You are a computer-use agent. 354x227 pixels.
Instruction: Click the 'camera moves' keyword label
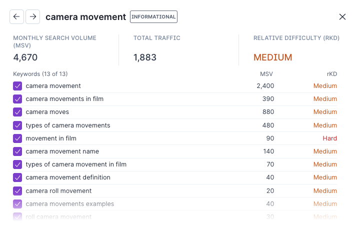[47, 112]
